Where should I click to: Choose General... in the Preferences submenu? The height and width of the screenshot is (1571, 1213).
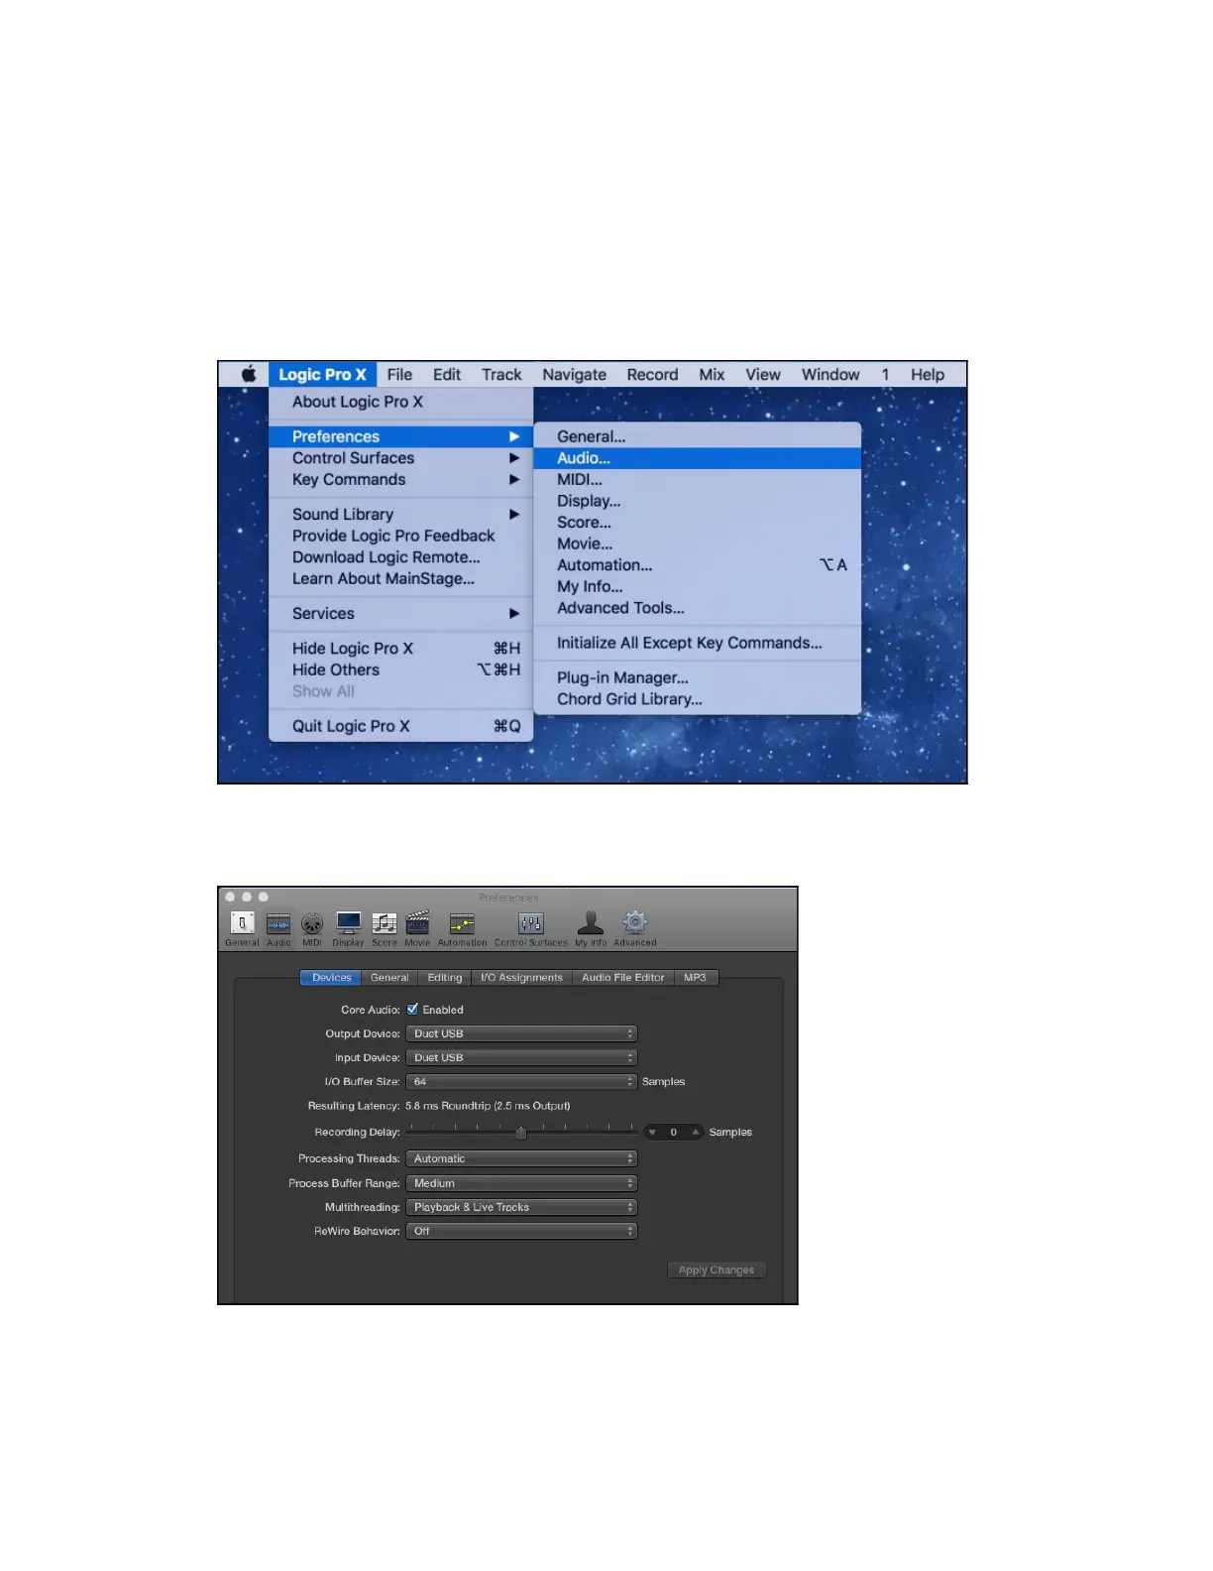coord(697,436)
